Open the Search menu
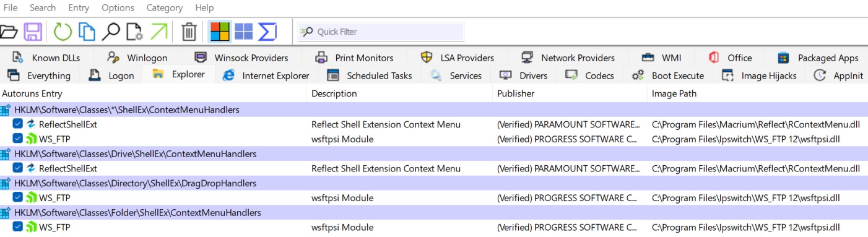The width and height of the screenshot is (868, 237). point(43,8)
